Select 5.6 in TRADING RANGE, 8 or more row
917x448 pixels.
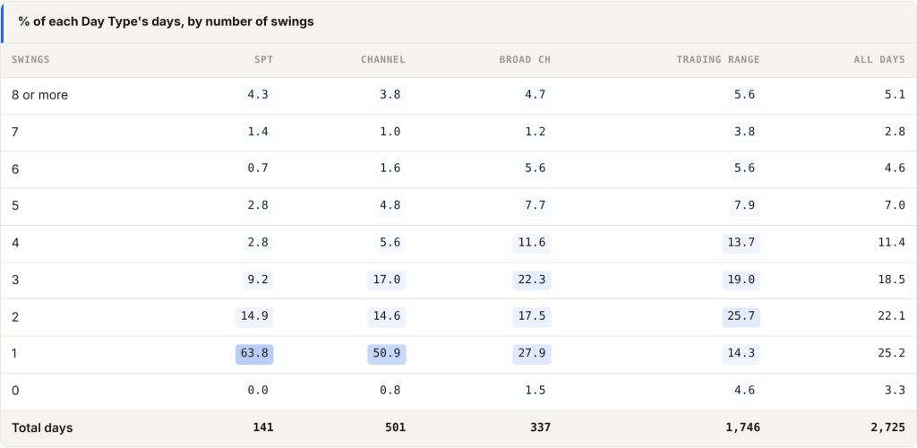tap(744, 95)
